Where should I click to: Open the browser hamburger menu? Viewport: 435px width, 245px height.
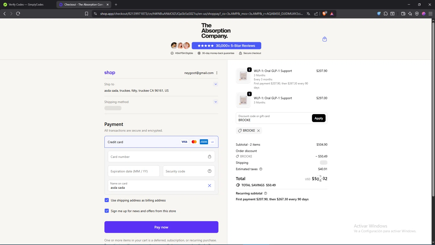coord(430,14)
